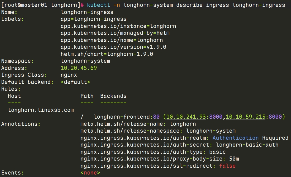
Task: Select the <none> Events value
Action: click(x=90, y=173)
